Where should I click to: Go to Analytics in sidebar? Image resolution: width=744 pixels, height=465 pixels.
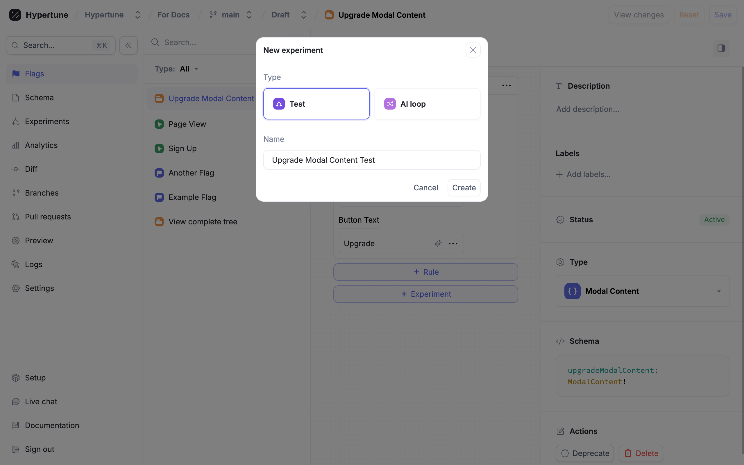pyautogui.click(x=41, y=145)
